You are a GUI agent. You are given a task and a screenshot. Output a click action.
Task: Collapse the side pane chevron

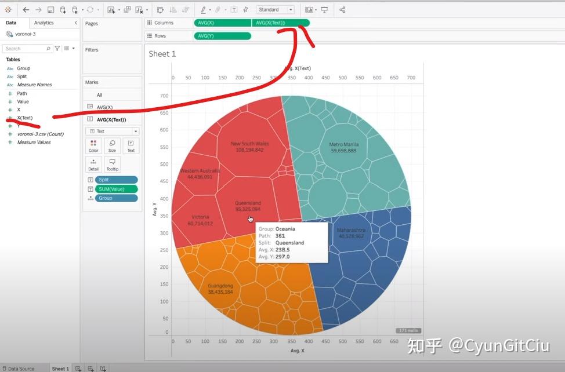(75, 23)
